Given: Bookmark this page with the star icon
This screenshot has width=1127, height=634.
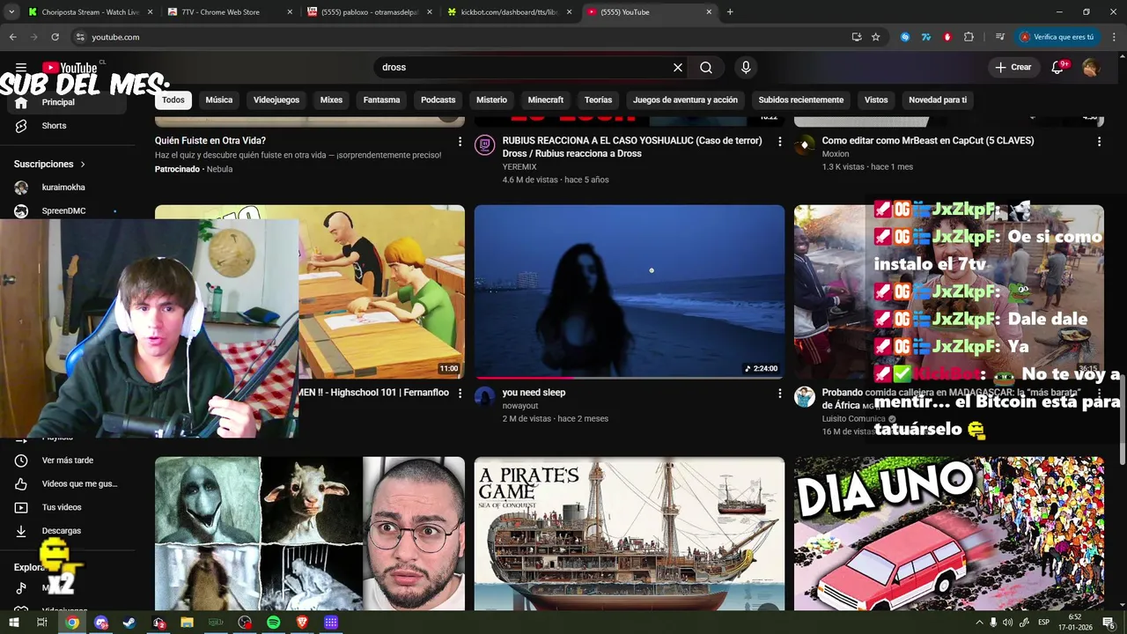Looking at the screenshot, I should (875, 37).
